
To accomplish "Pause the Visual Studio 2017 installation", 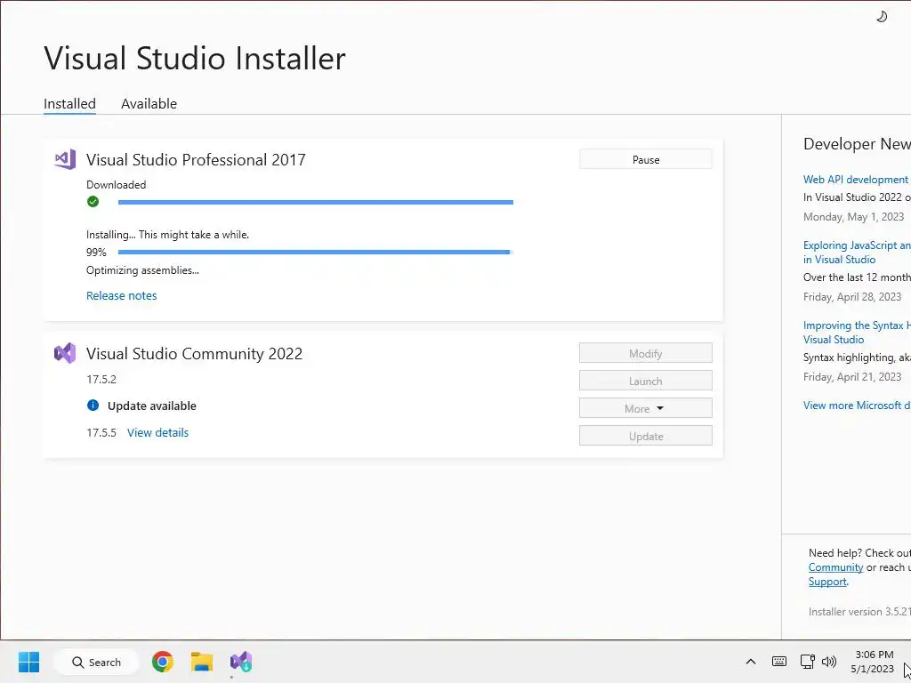I will click(646, 160).
